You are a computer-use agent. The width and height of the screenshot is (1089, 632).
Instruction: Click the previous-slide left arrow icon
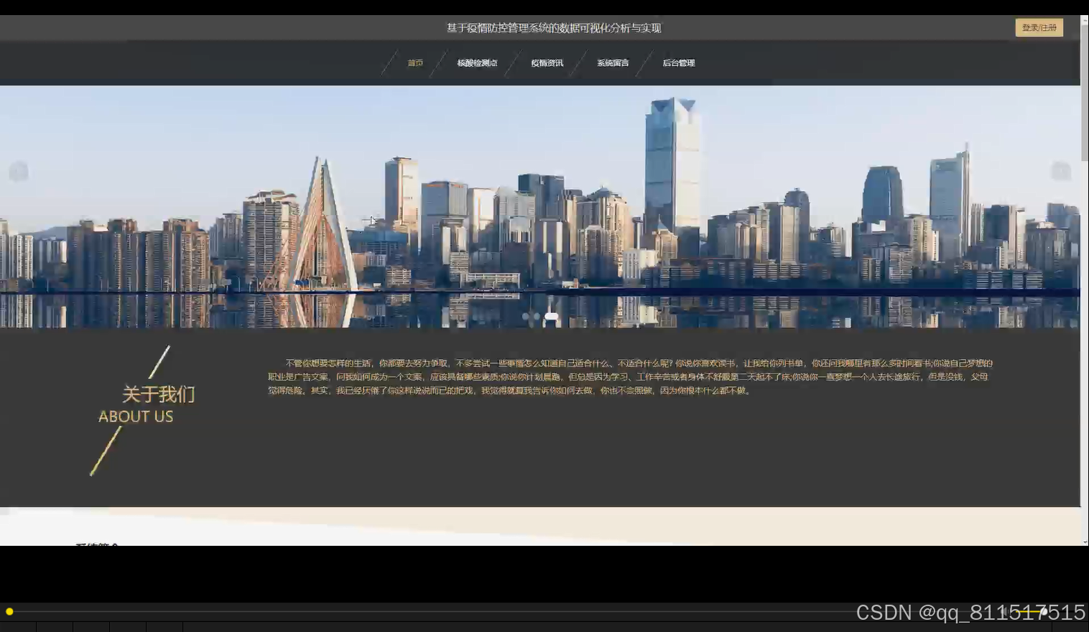pyautogui.click(x=19, y=171)
